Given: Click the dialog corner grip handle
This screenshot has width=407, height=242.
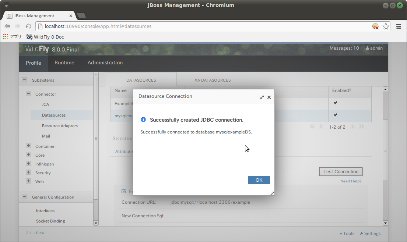Looking at the screenshot, I should [x=271, y=192].
